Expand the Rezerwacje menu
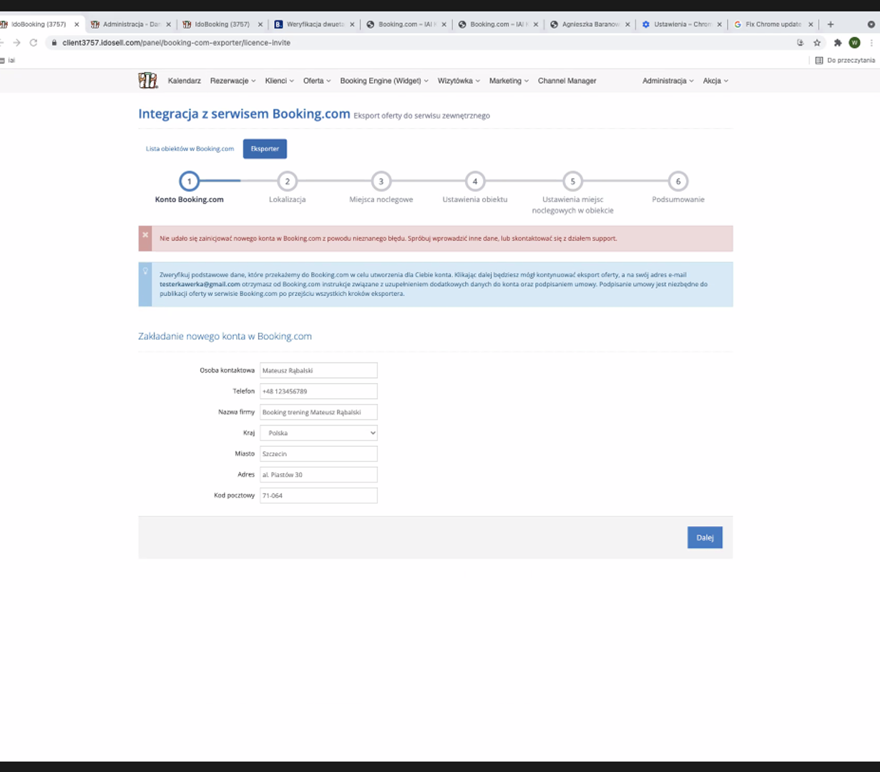The height and width of the screenshot is (772, 880). tap(233, 81)
